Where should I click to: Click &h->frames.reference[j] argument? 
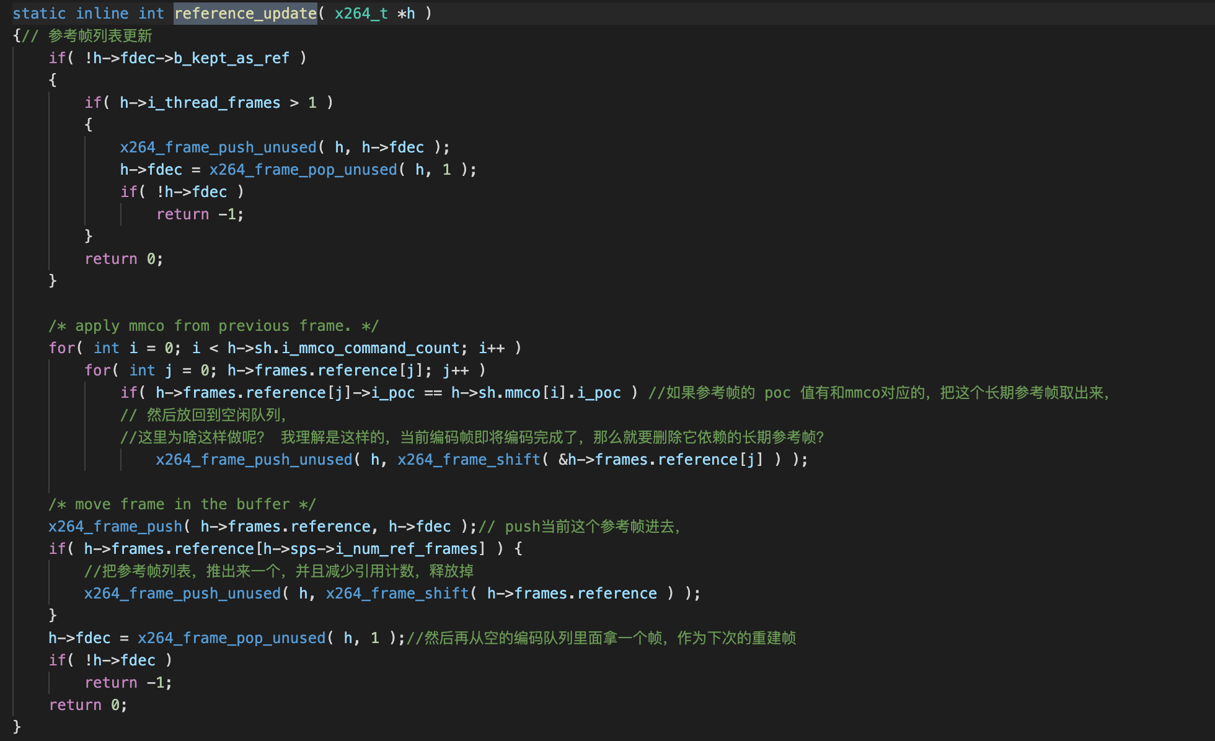pos(660,459)
